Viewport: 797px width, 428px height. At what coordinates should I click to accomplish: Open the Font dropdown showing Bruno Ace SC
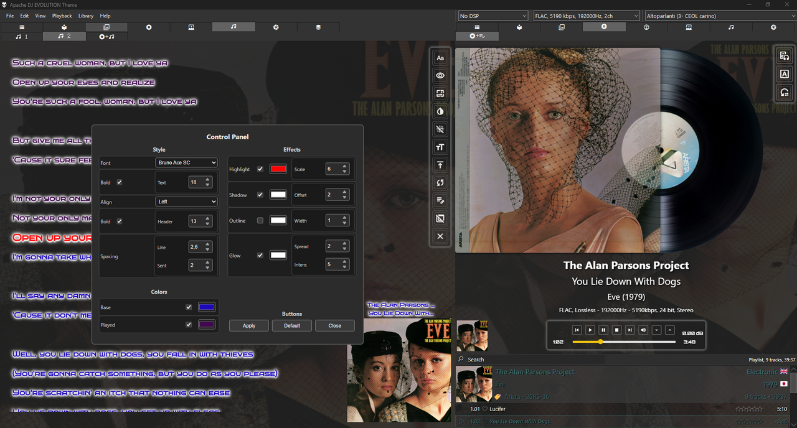tap(186, 162)
